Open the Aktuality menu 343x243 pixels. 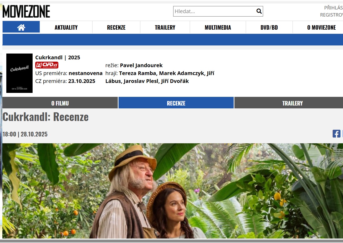coord(66,27)
